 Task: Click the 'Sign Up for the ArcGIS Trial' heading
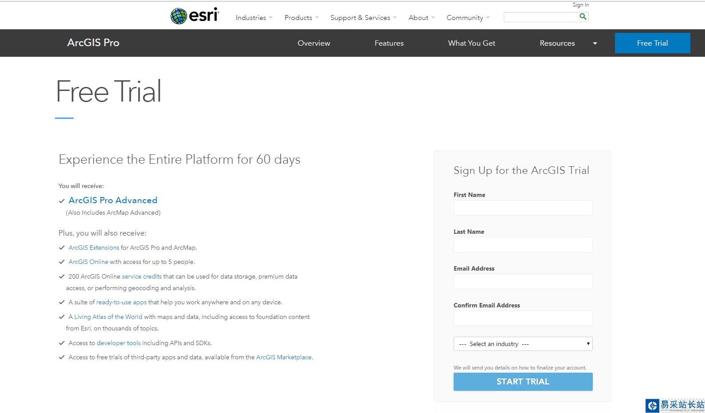click(521, 170)
